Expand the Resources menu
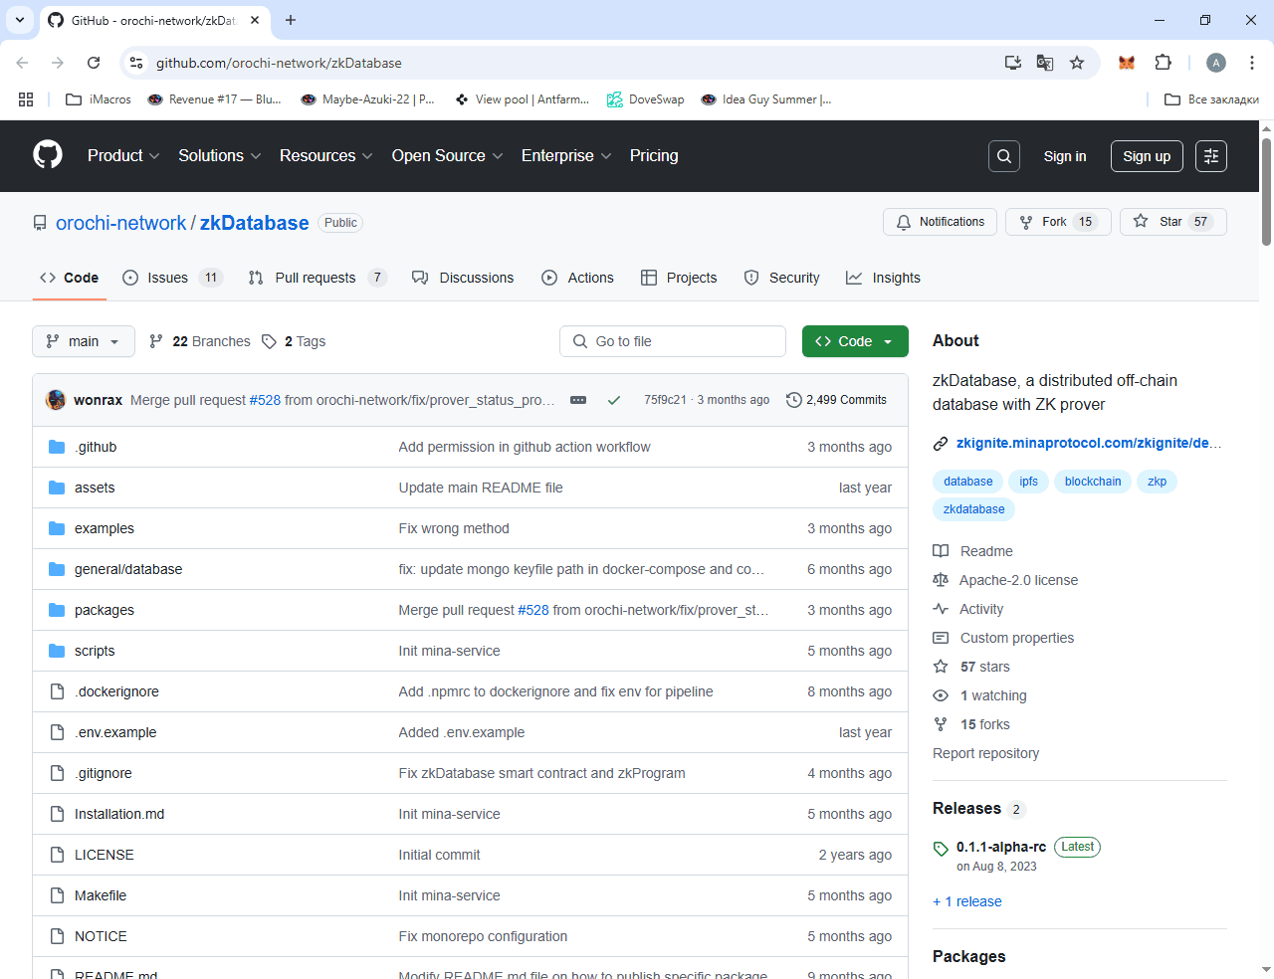The width and height of the screenshot is (1274, 979). click(326, 155)
